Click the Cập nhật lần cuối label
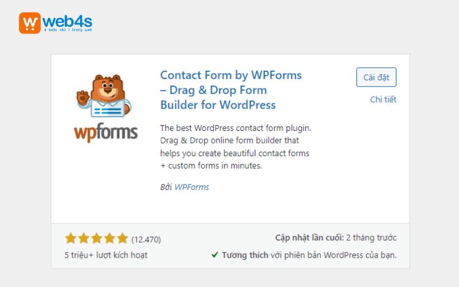459x287 pixels. [x=309, y=238]
